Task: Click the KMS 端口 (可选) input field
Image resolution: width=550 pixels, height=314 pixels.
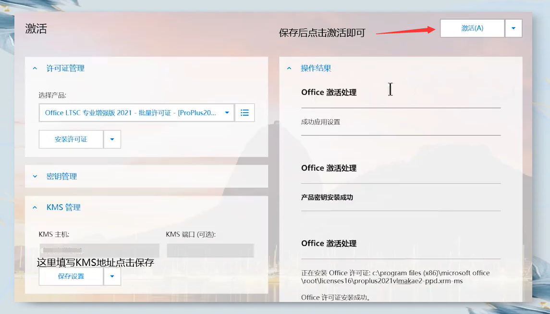Action: pos(210,251)
